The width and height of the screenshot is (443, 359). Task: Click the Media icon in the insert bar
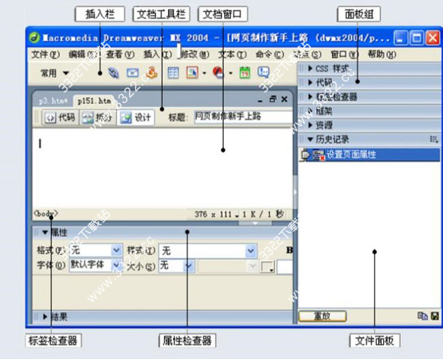[218, 73]
